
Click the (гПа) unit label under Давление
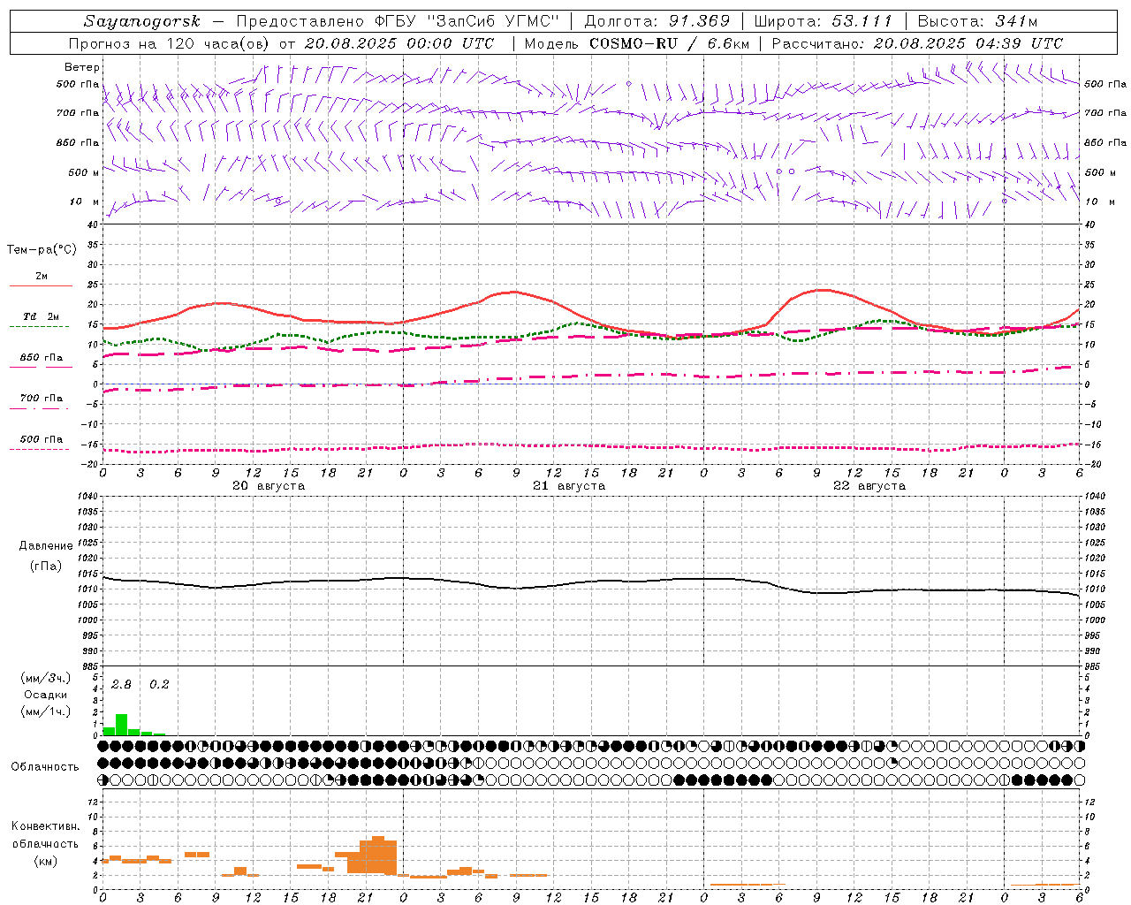point(46,566)
